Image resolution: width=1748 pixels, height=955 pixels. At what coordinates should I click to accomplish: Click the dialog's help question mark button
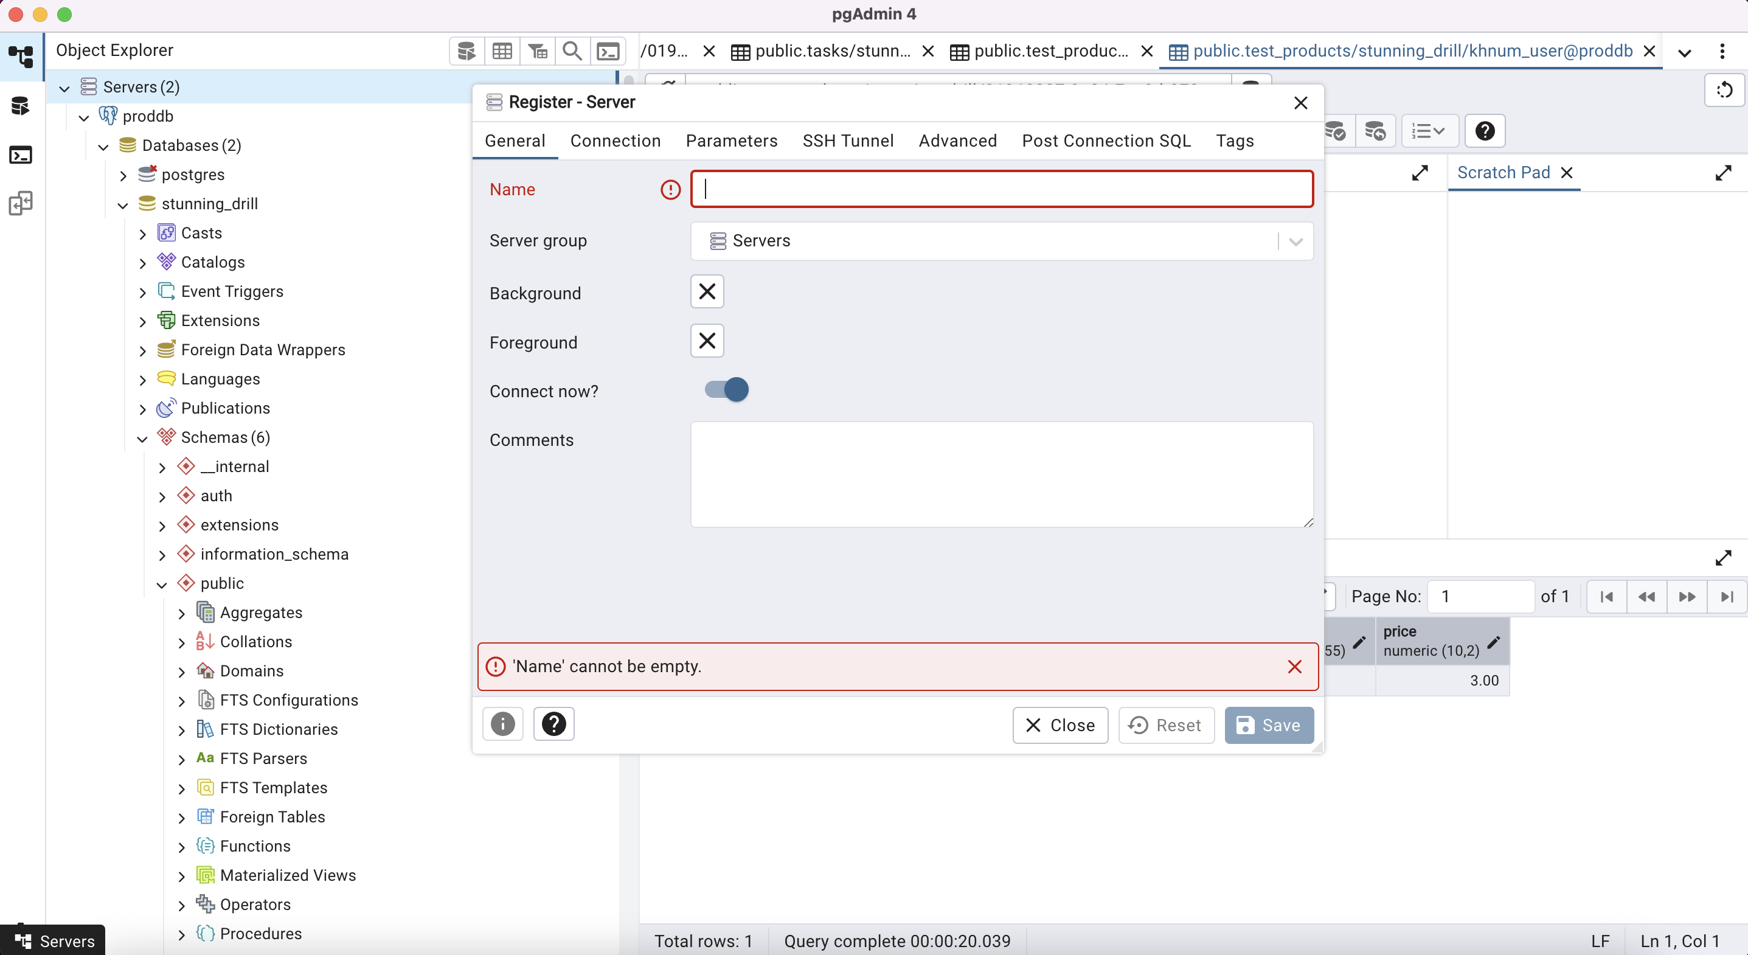click(553, 724)
